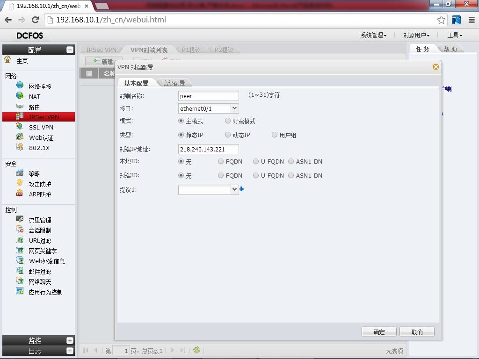479x359 pixels.
Task: Click the 对端IP地址 input field
Action: pyautogui.click(x=208, y=149)
